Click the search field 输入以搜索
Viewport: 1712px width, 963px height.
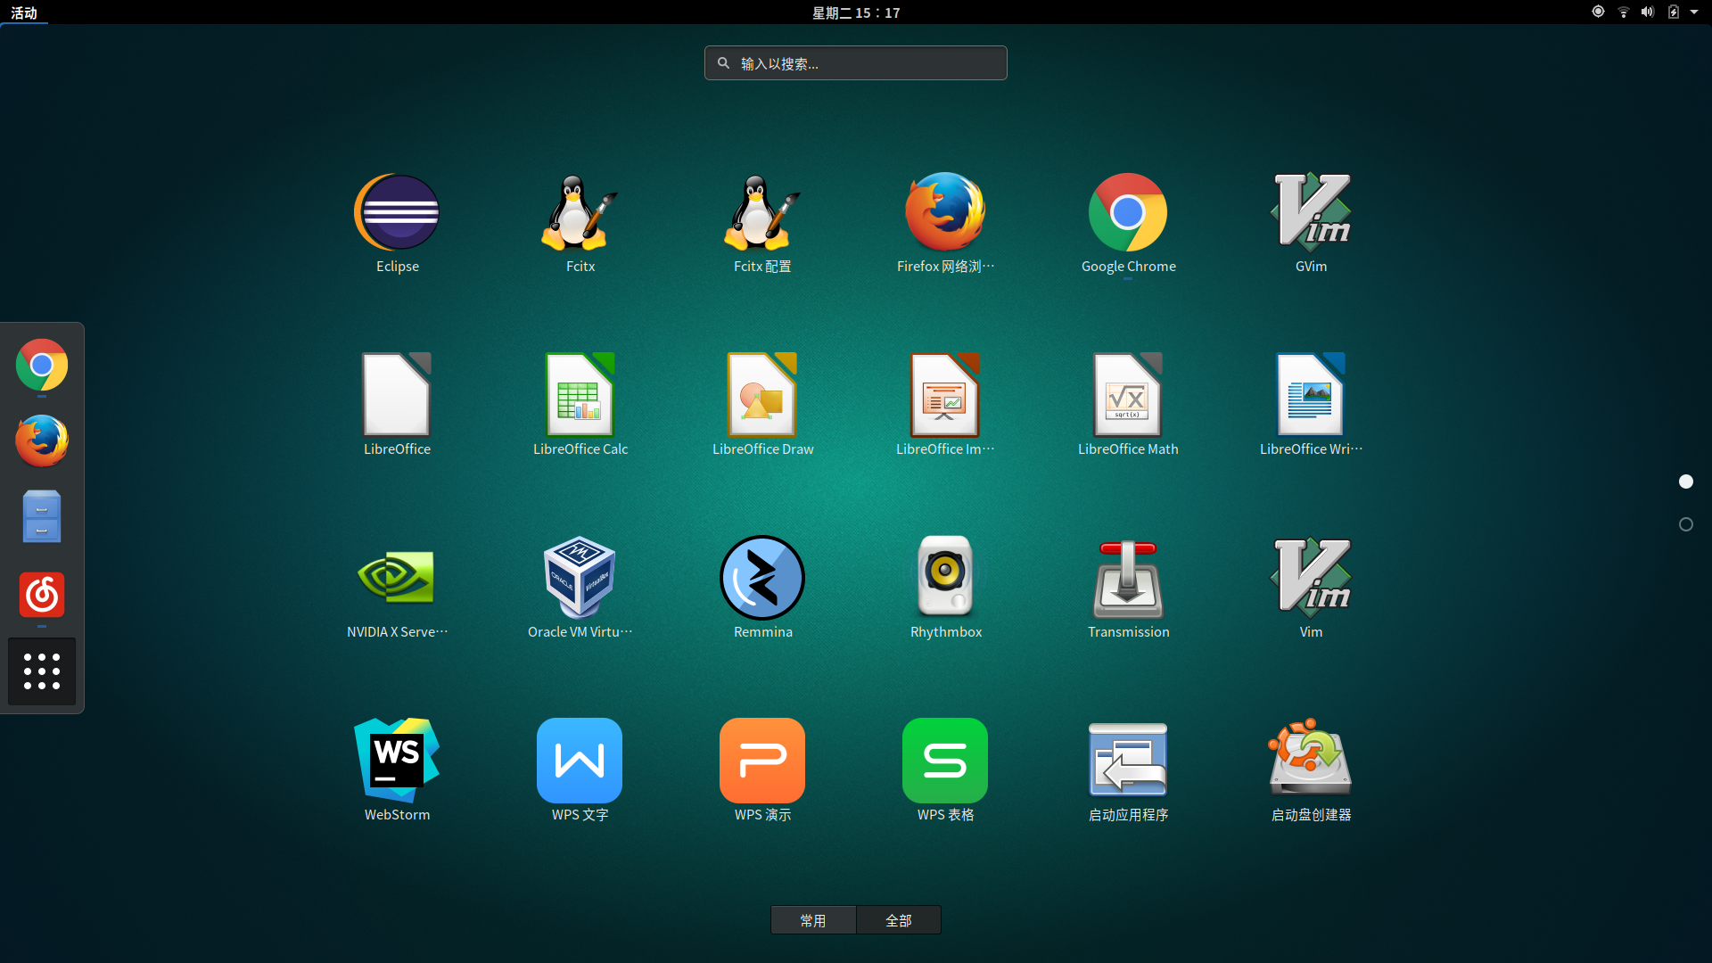pyautogui.click(x=856, y=63)
